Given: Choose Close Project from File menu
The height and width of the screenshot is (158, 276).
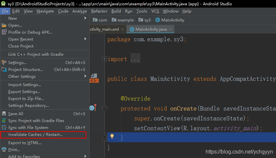Looking at the screenshot, I should (x=45, y=46).
